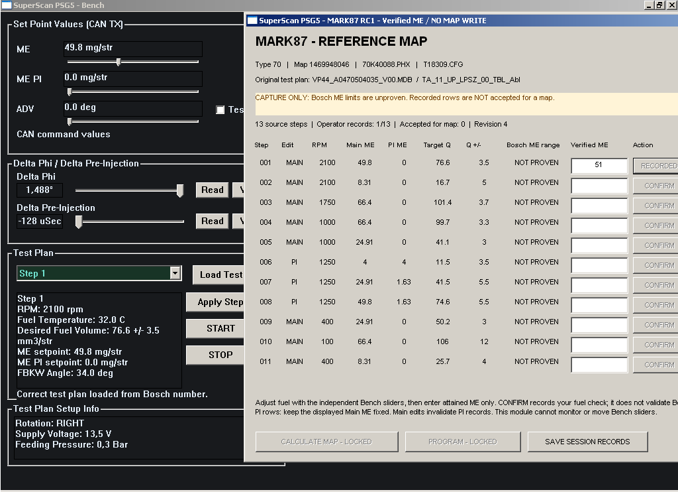Click CONFIRM for step 005
Viewport: 678px width, 492px height.
[x=656, y=245]
